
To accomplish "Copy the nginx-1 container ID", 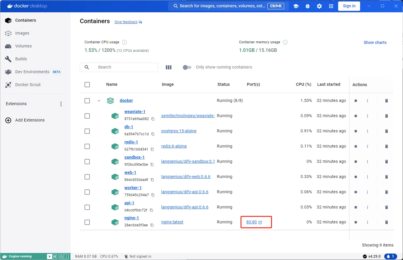I will click(x=152, y=225).
